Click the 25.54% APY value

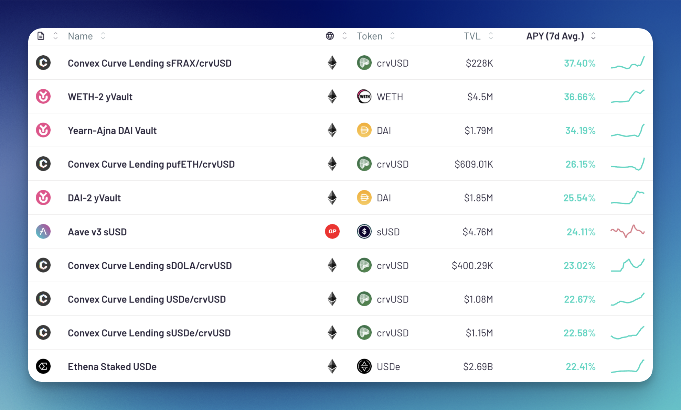click(x=579, y=198)
